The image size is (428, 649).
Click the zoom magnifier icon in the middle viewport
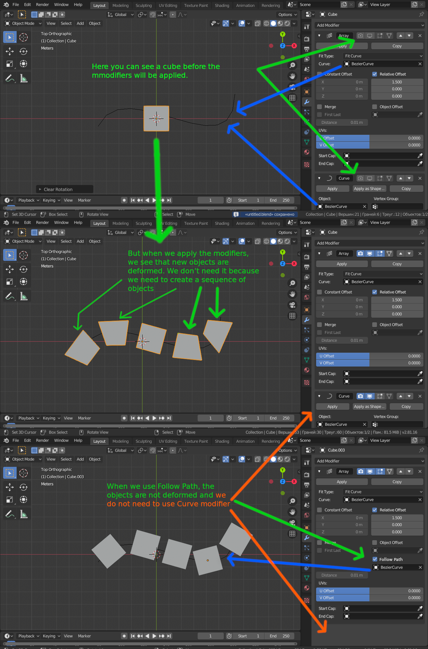[292, 283]
